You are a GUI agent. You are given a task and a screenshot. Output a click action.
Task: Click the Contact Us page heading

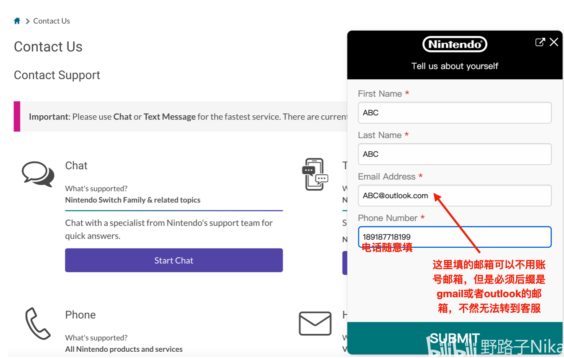[48, 47]
